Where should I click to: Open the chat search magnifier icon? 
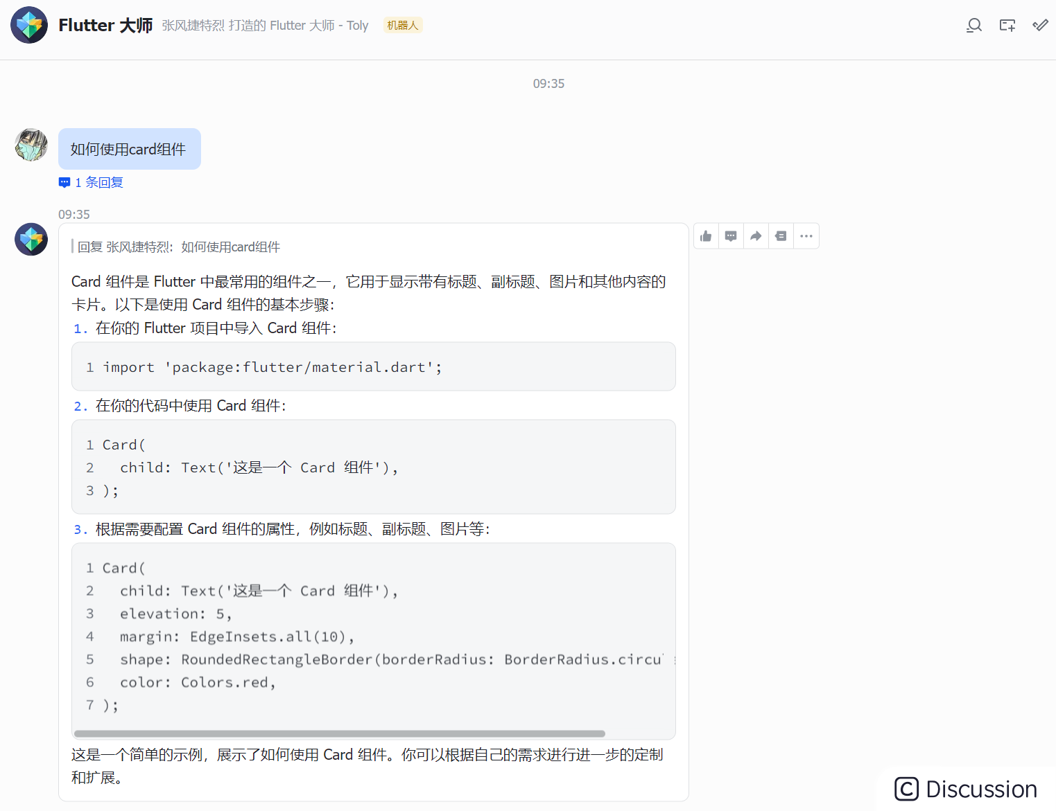[974, 26]
